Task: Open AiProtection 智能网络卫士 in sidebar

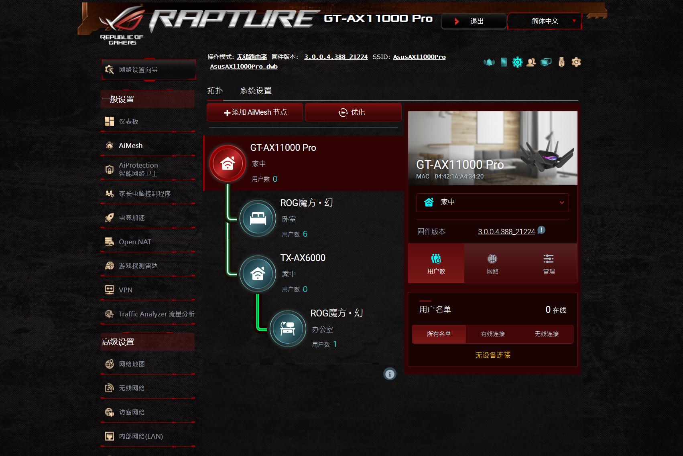Action: click(x=148, y=169)
